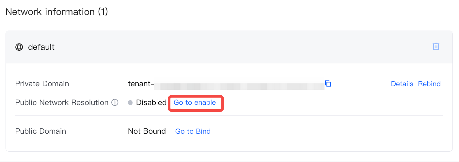Click the (1) count in the heading
This screenshot has width=459, height=162.
coord(103,12)
